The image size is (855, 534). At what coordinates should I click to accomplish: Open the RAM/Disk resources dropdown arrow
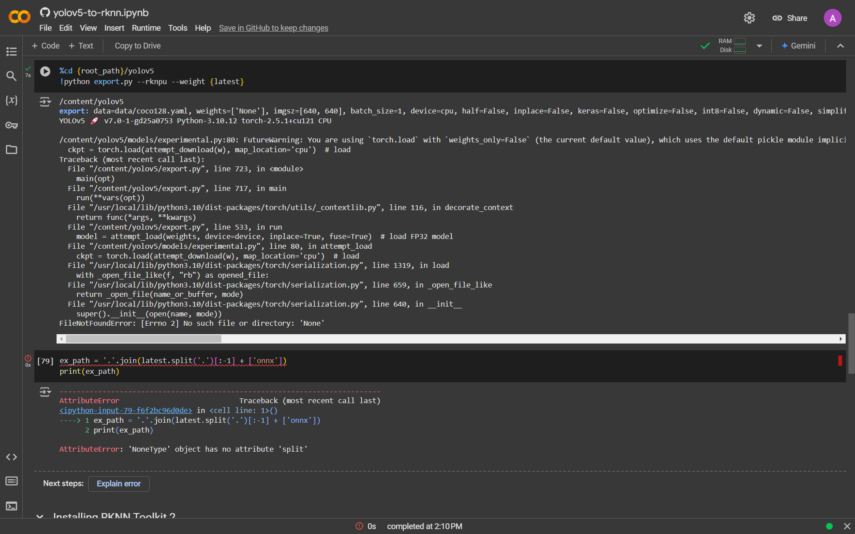pyautogui.click(x=759, y=46)
